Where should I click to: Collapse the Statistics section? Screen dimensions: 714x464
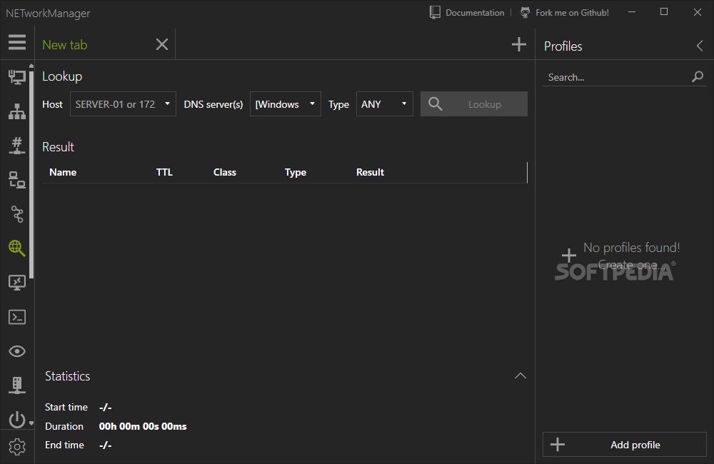point(520,375)
